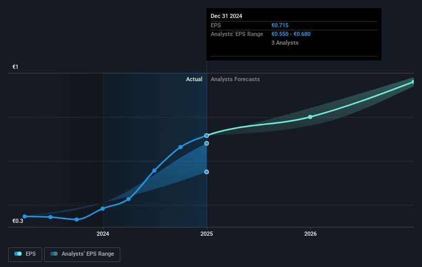This screenshot has height=267, width=422.
Task: Click the 2026 x-axis label
Action: click(310, 234)
